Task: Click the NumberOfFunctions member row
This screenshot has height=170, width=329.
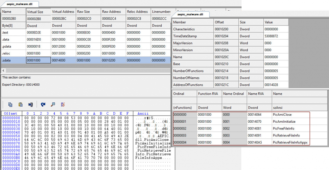Action: point(193,71)
